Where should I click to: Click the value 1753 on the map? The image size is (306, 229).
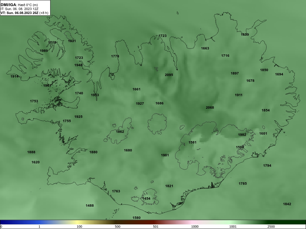pos(34,101)
